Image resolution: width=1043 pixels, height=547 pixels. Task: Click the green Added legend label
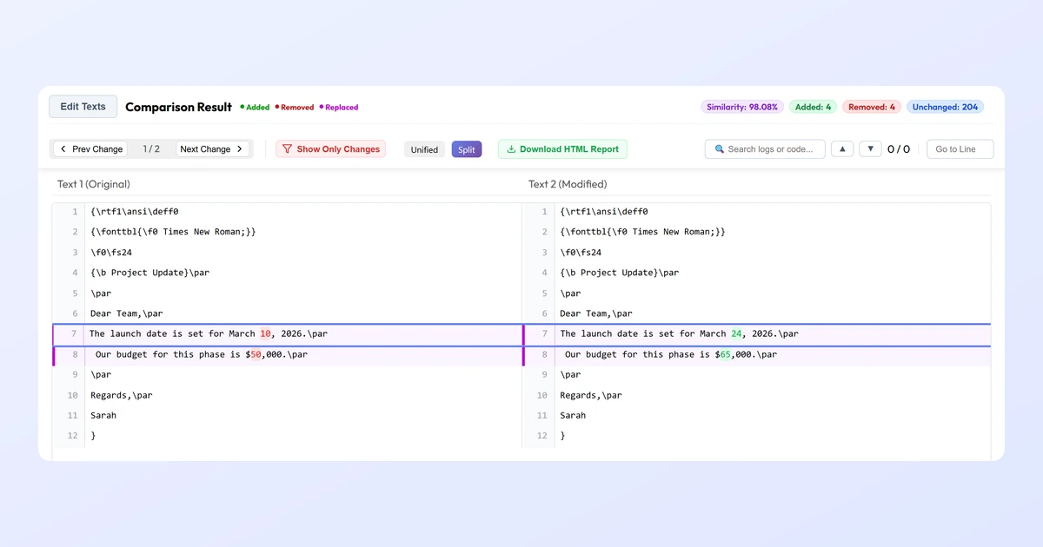tap(256, 108)
